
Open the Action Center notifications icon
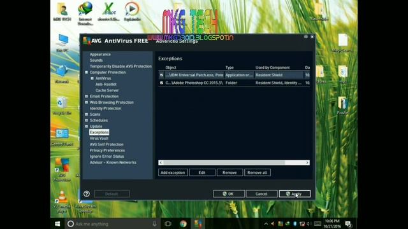(x=348, y=223)
